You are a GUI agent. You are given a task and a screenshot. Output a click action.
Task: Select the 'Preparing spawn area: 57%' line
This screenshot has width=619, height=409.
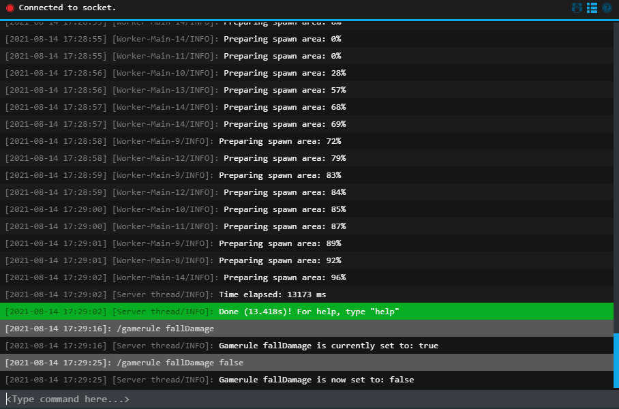(x=307, y=90)
